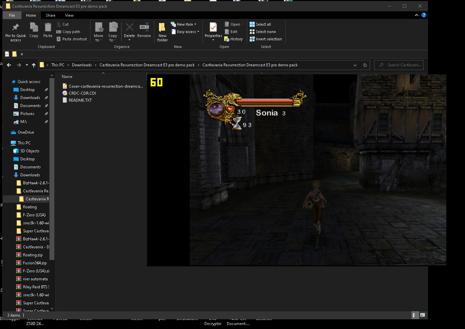465x329 pixels.
Task: Refresh the current folder view
Action: tap(365, 65)
